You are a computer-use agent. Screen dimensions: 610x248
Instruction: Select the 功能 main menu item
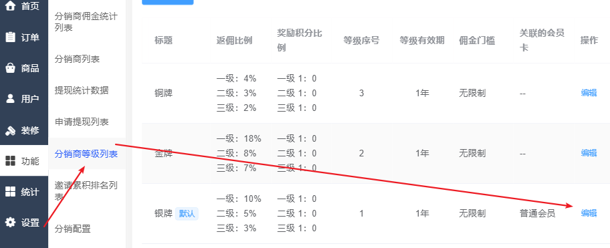[x=23, y=161]
